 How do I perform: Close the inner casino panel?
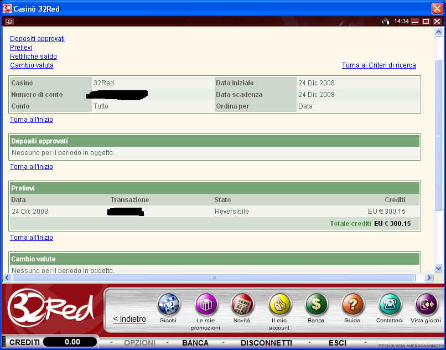[437, 22]
